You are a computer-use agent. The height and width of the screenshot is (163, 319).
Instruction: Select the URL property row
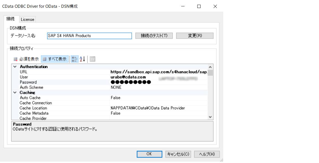point(113,72)
